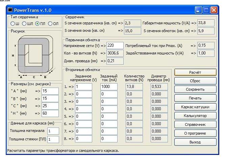Click the window section value 15,0
This screenshot has width=225, height=161.
click(x=132, y=31)
